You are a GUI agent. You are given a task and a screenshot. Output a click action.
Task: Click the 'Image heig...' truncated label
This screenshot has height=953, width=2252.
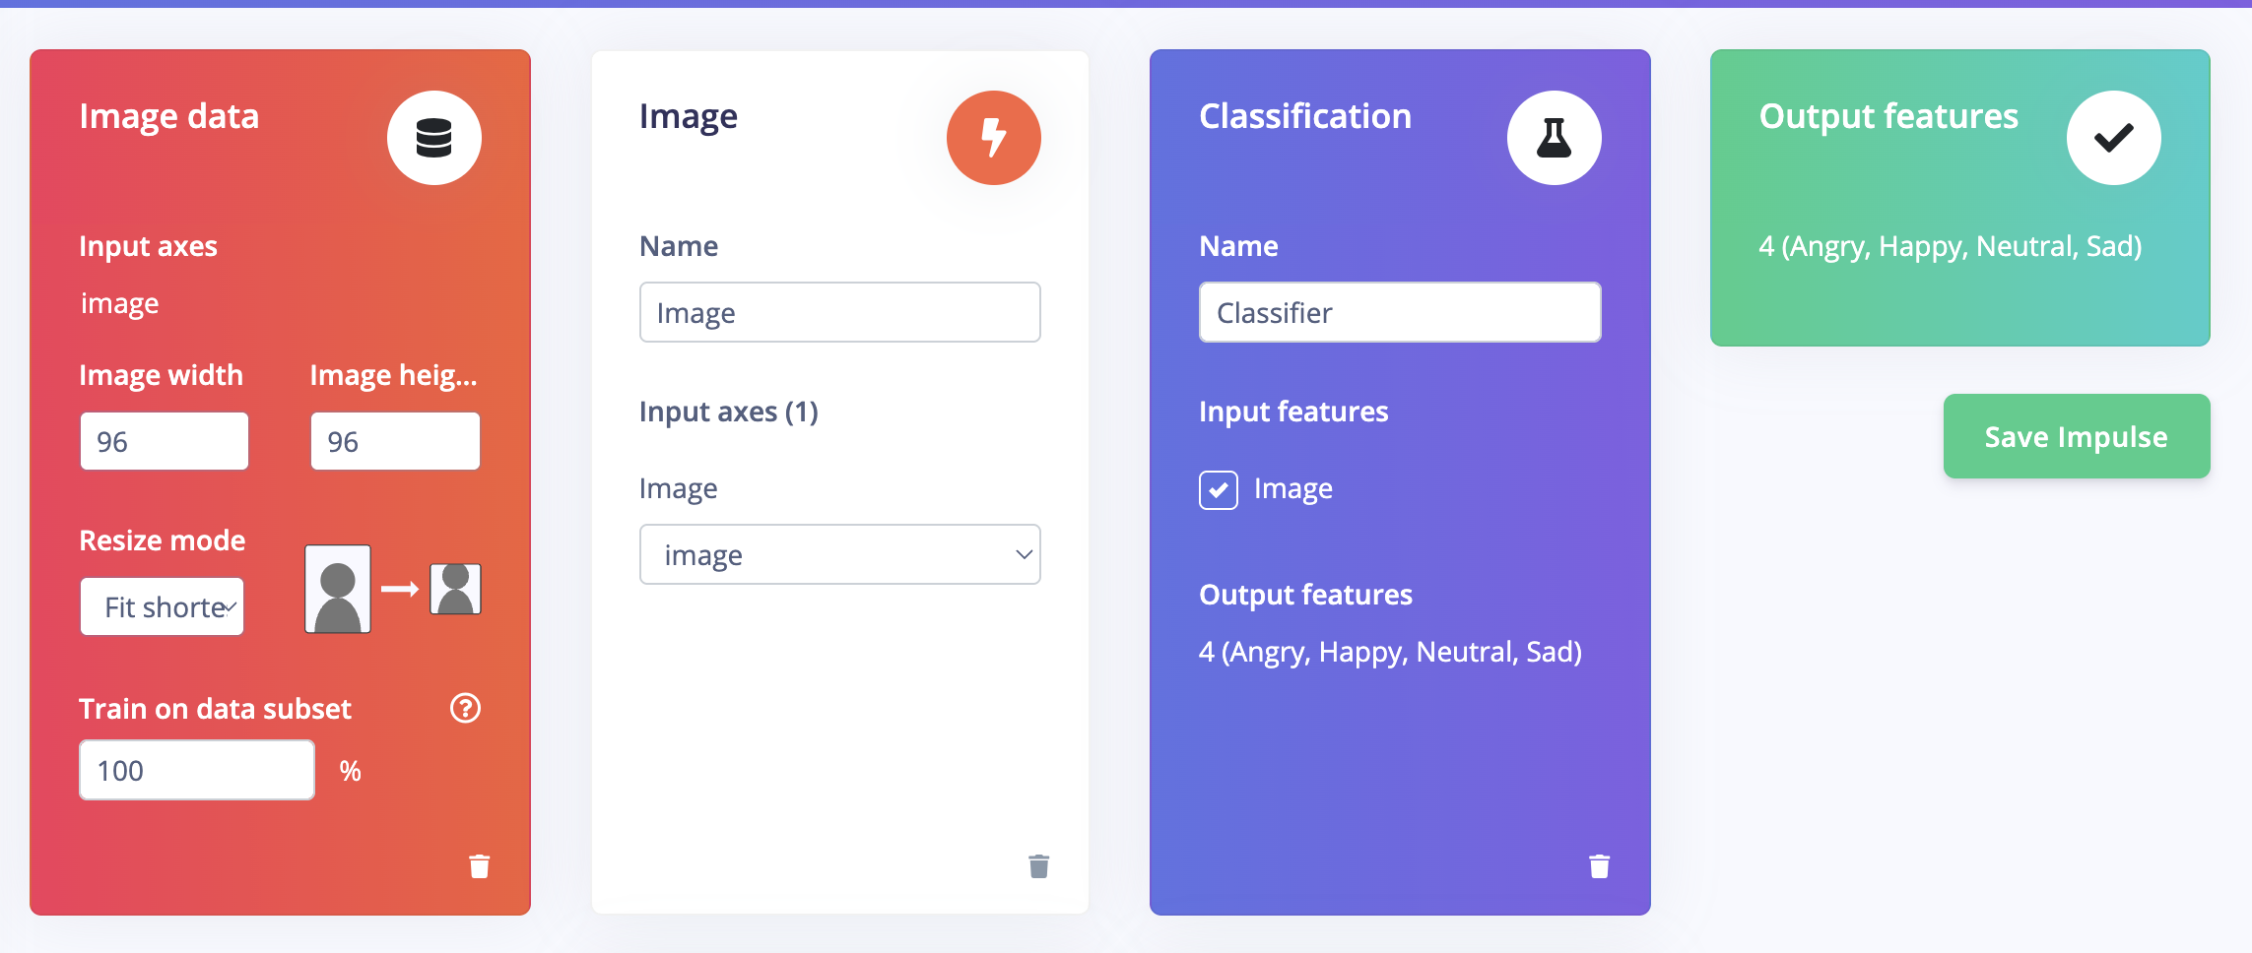click(393, 375)
